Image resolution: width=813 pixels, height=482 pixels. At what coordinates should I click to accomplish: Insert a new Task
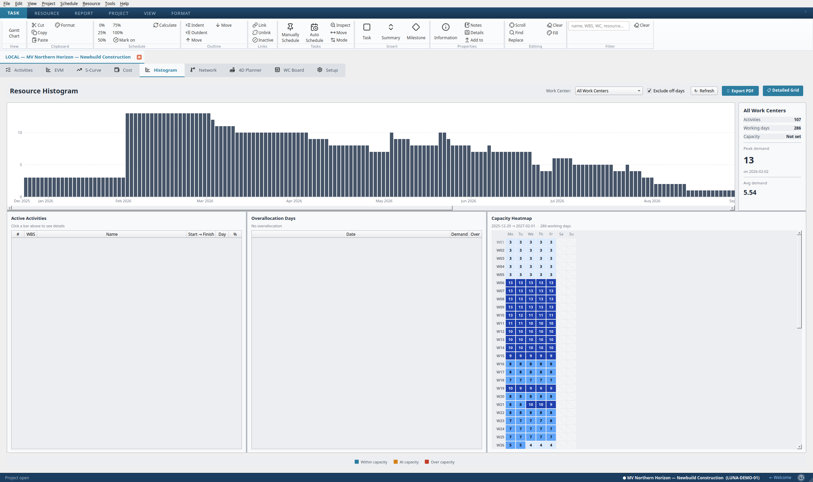[x=367, y=31]
